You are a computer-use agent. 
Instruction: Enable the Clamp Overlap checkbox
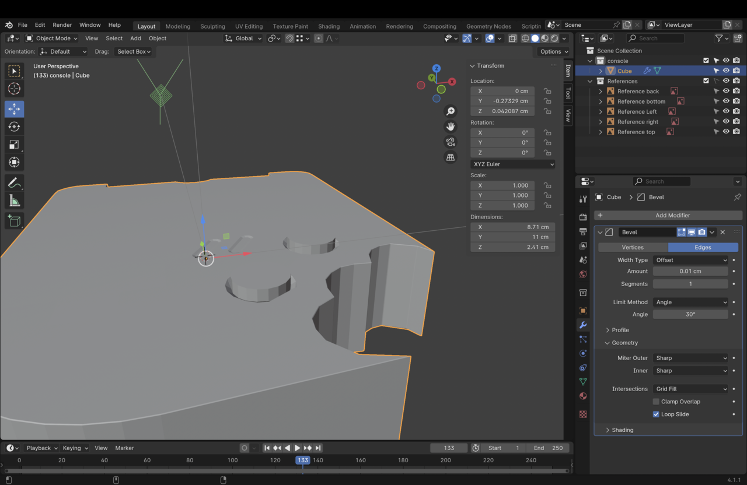(656, 402)
